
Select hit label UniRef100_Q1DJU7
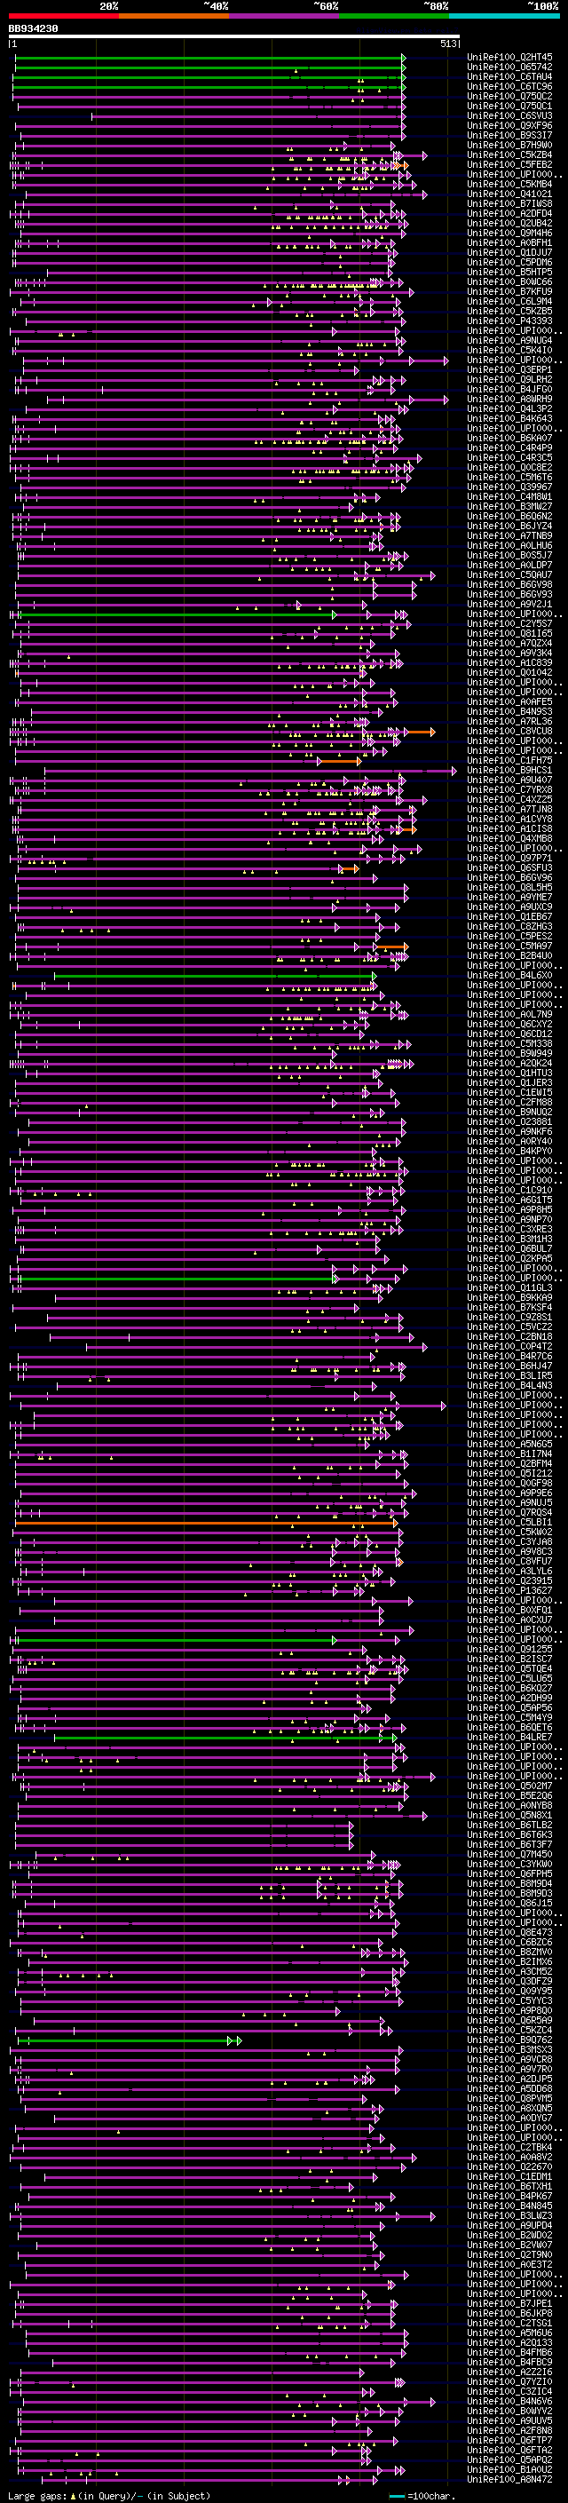tap(509, 253)
